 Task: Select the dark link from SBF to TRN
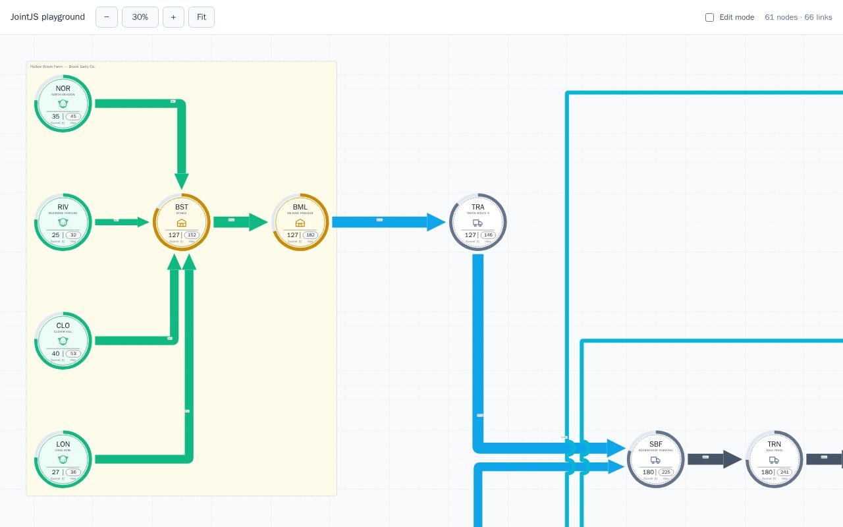pyautogui.click(x=715, y=459)
